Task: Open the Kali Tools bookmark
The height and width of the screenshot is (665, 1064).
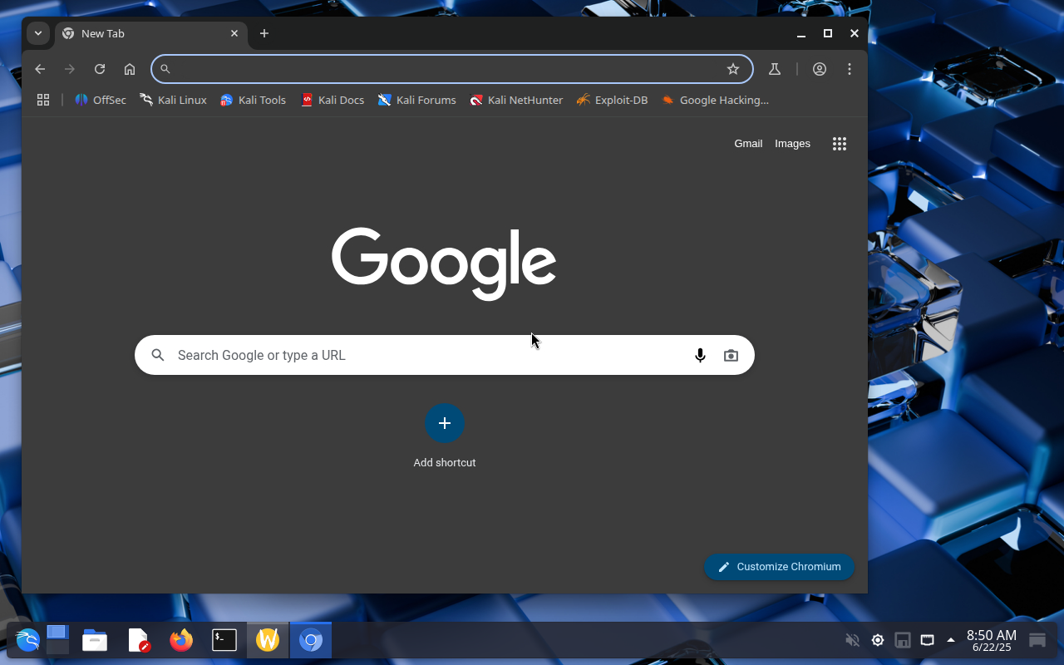Action: pyautogui.click(x=254, y=100)
